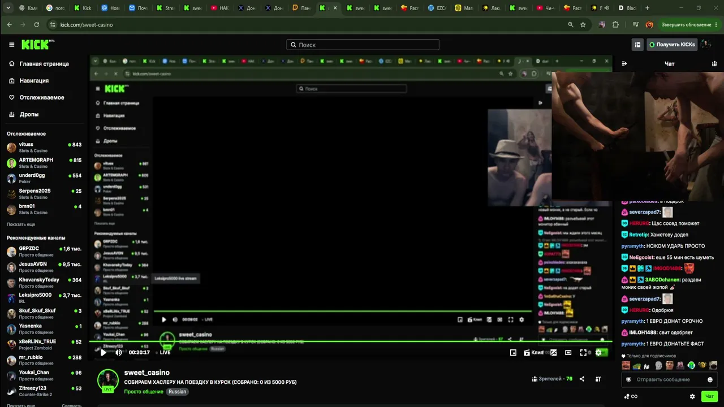Open vituss channel in followed list

44,148
